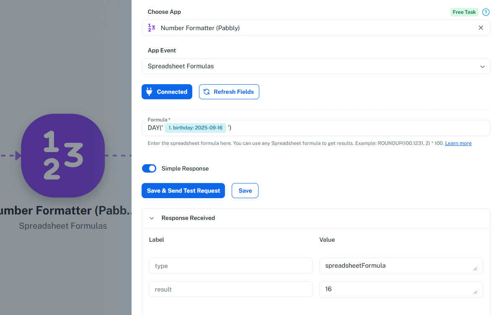Open the Learn more link
This screenshot has height=315, width=496.
click(458, 143)
